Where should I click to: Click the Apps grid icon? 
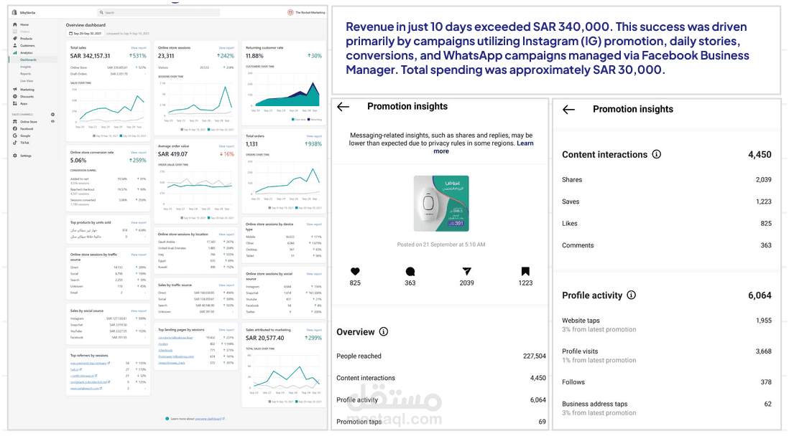click(x=15, y=103)
